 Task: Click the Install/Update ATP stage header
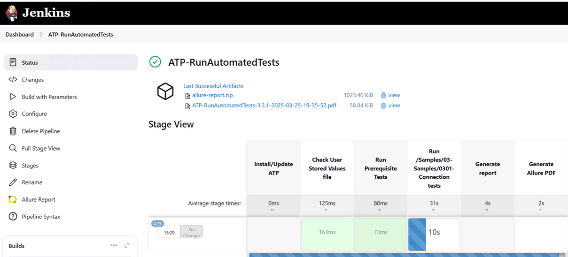[273, 168]
